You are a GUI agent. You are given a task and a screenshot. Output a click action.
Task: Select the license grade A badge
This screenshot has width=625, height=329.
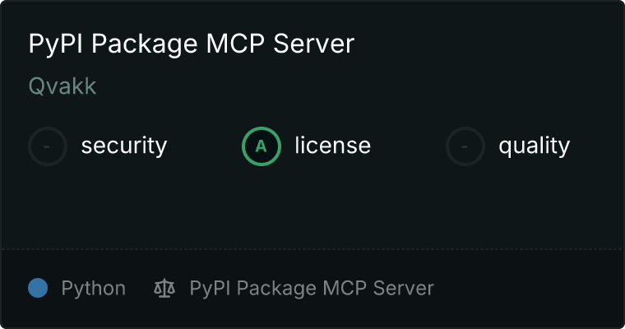click(x=261, y=146)
